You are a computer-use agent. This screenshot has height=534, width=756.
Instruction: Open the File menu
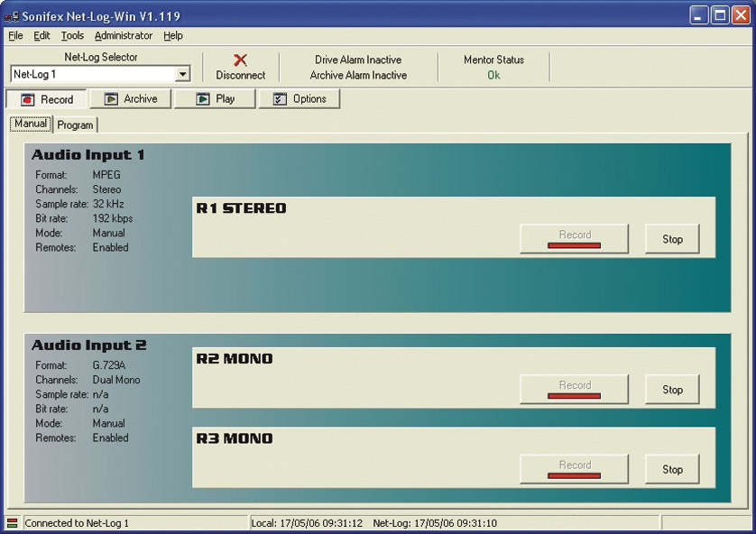(14, 36)
